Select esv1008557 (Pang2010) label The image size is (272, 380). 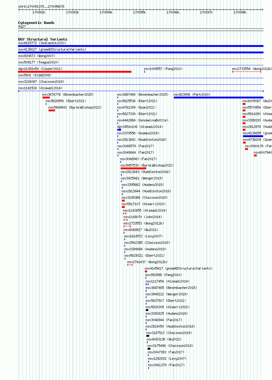pyautogui.click(x=163, y=69)
